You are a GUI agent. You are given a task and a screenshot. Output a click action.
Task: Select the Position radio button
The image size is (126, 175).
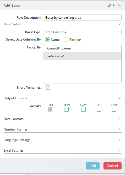(x=66, y=40)
